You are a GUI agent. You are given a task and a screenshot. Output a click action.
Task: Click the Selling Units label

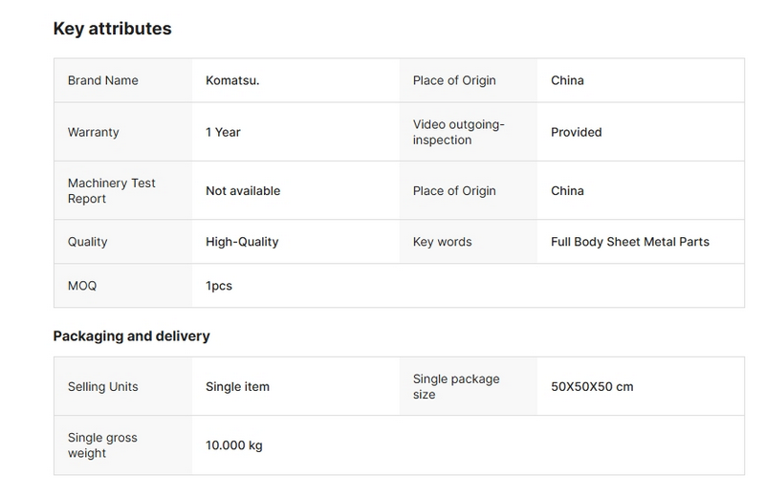102,386
